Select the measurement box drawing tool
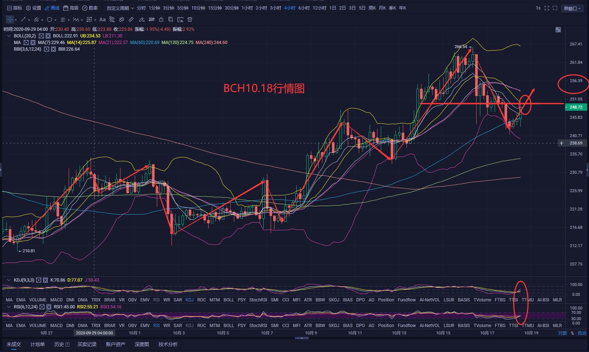Viewport: 589px width, 352px height. (x=89, y=19)
